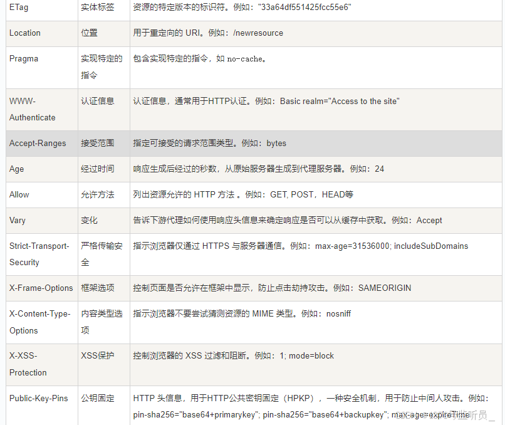Click the 框架选项 translation cell
The height and width of the screenshot is (425, 505).
pos(104,288)
